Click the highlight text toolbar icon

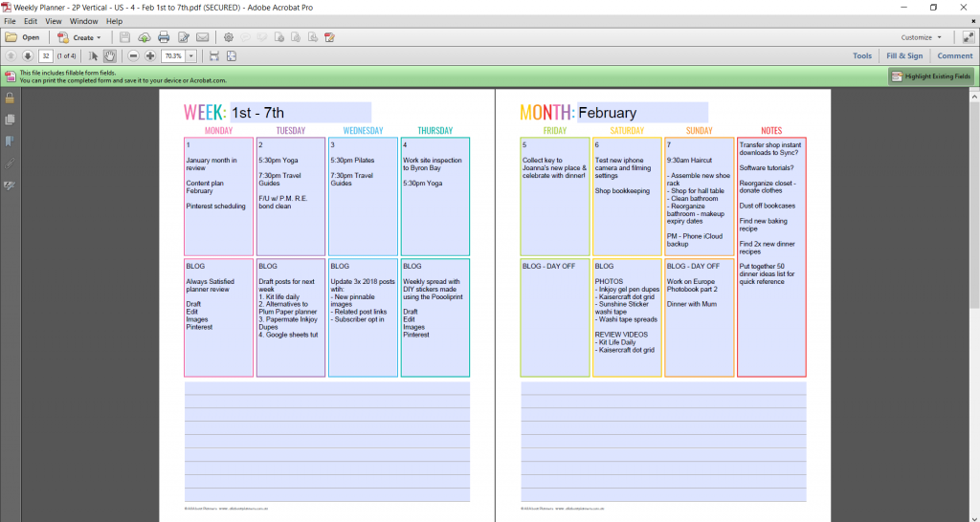click(262, 37)
